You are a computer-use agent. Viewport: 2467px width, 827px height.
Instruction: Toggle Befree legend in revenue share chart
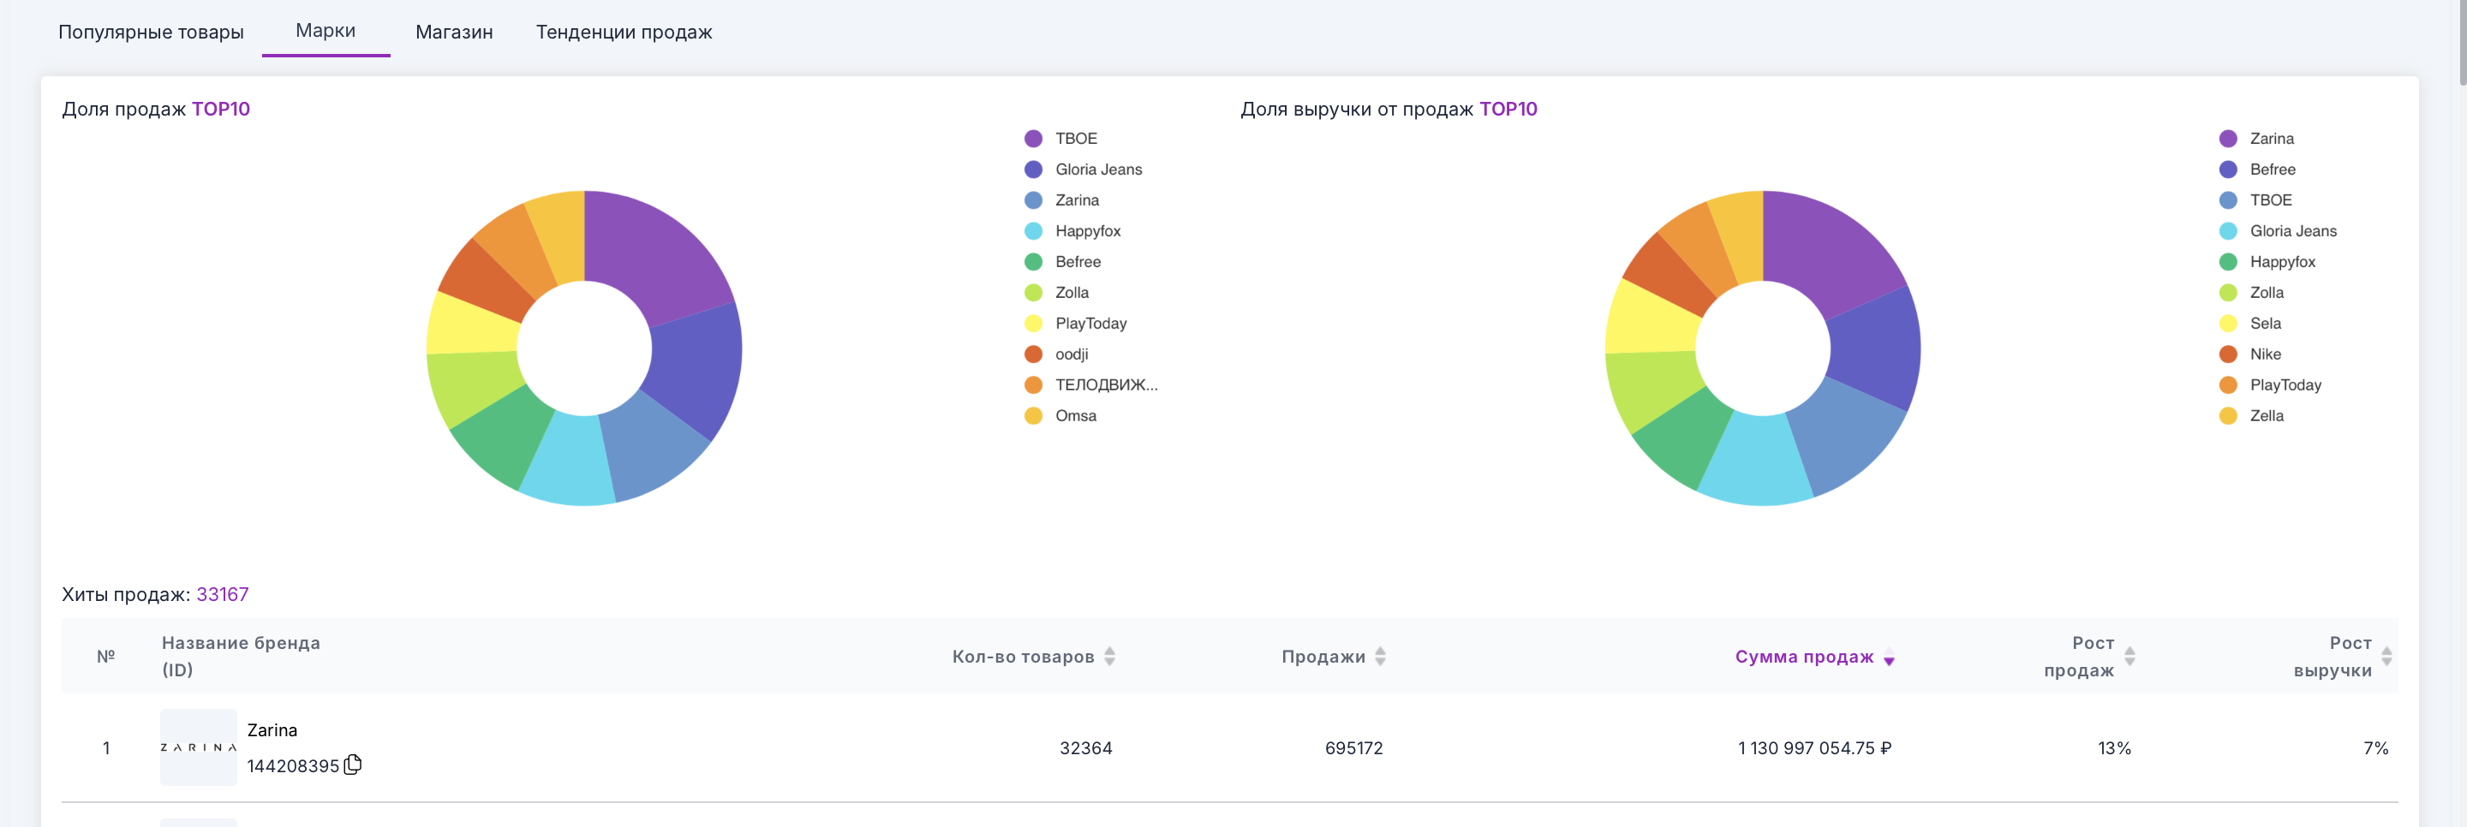2257,170
